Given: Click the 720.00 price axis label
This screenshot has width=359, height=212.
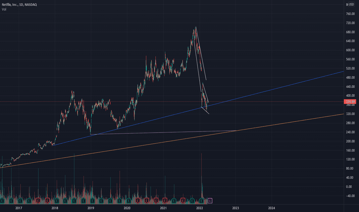Looking at the screenshot, I should 350,23.
